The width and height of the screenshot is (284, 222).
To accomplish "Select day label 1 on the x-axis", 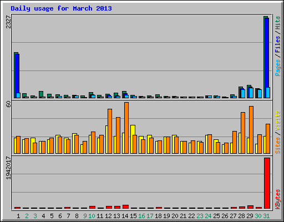I will pyautogui.click(x=18, y=216).
